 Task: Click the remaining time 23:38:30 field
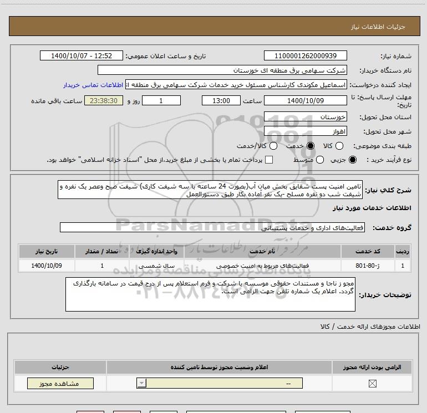[104, 101]
